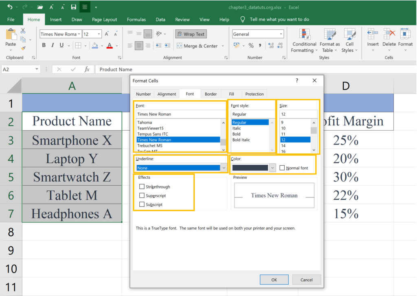Click the font Color swatch
Image resolution: width=417 pixels, height=296 pixels.
pyautogui.click(x=250, y=168)
